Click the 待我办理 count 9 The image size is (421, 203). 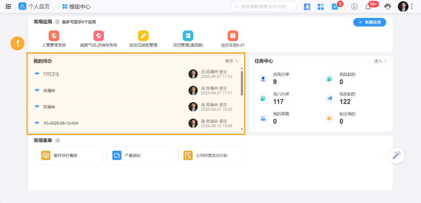(x=275, y=82)
